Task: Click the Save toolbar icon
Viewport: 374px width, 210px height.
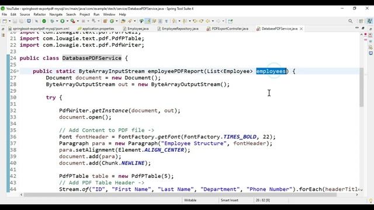Action: tap(15, 21)
